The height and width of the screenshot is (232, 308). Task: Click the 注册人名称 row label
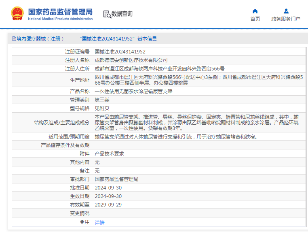pos(77,60)
